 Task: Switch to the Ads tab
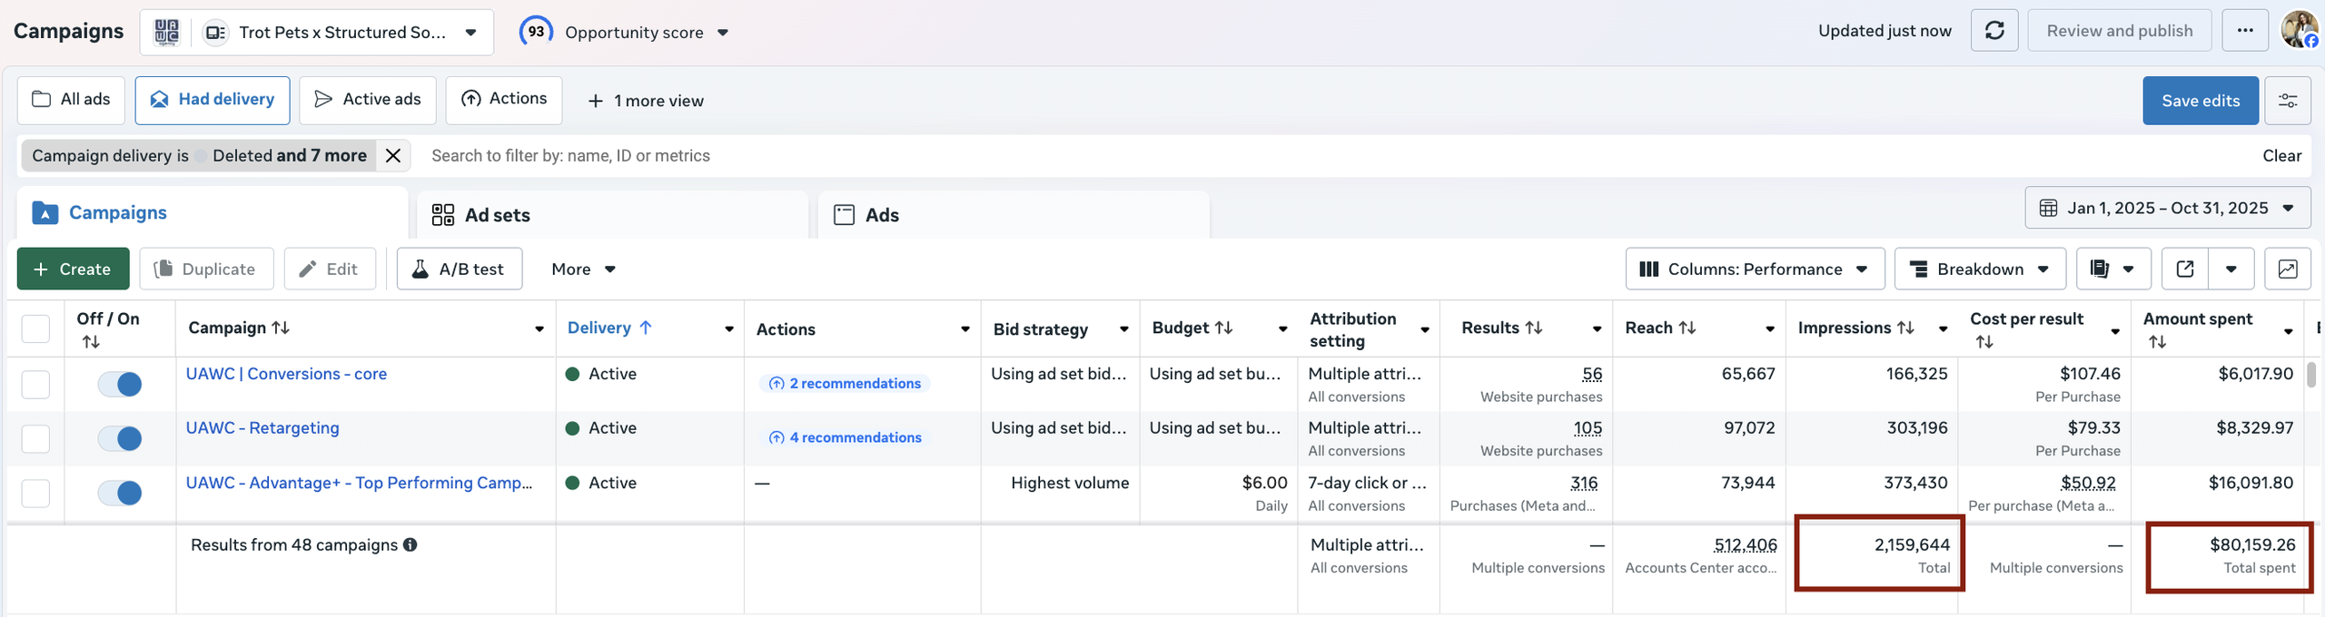pyautogui.click(x=1014, y=215)
